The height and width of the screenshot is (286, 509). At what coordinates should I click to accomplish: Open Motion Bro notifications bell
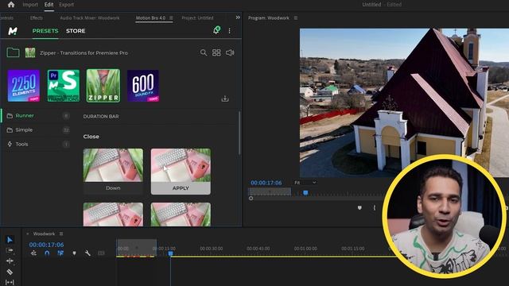(x=216, y=30)
